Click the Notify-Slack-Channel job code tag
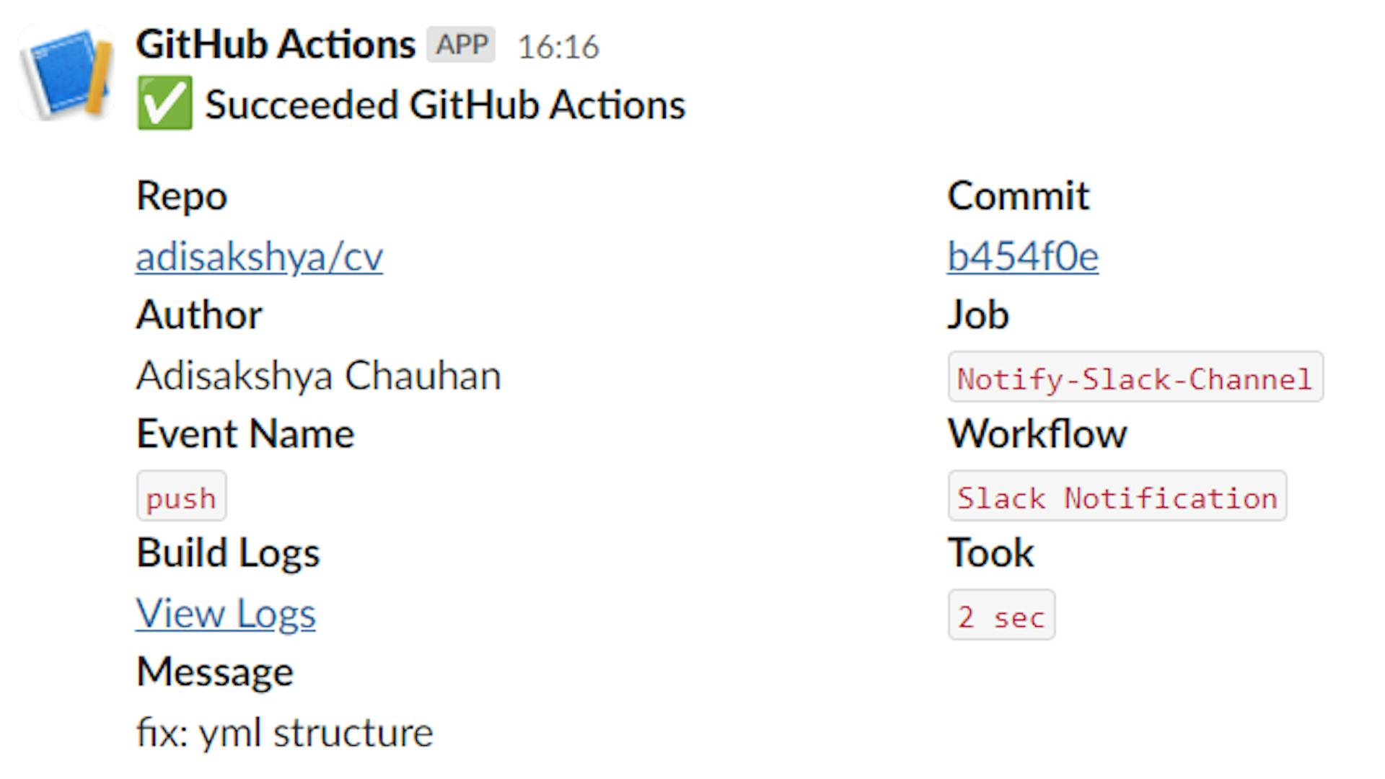Screen dimensions: 1385x779 point(1135,378)
